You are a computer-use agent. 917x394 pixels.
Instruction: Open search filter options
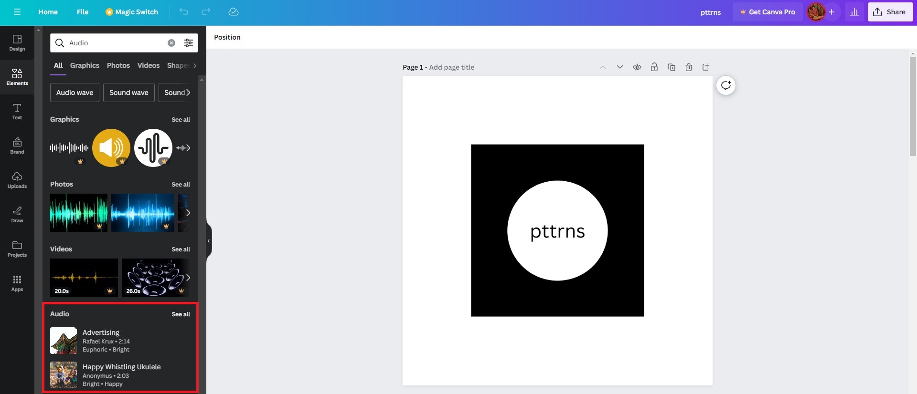pos(189,43)
